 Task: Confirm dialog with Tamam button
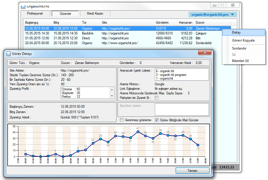click(193, 171)
